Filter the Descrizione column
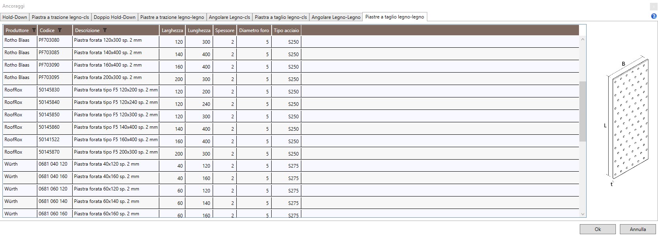The height and width of the screenshot is (237, 658). pyautogui.click(x=105, y=30)
